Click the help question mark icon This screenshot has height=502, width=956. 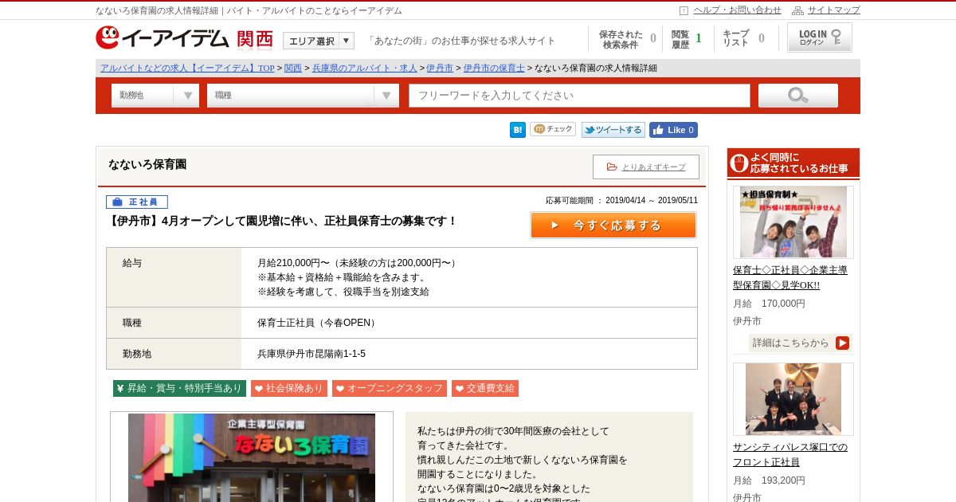pos(684,10)
